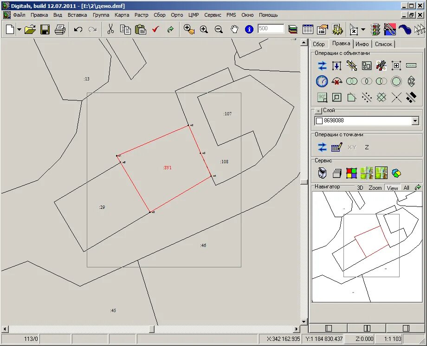
Task: Toggle the small Слой button
Action: (x=318, y=111)
